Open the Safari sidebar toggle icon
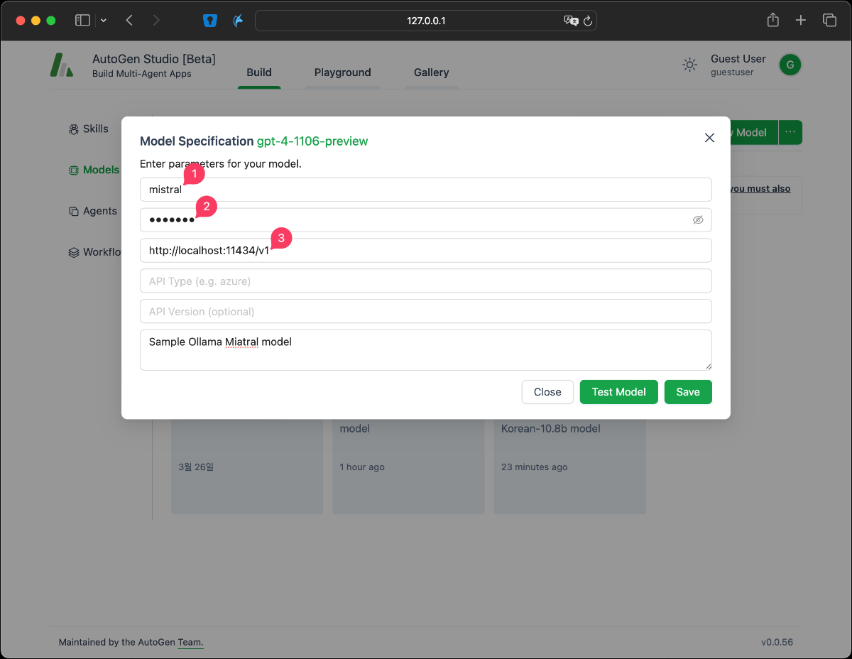The image size is (852, 659). (83, 21)
